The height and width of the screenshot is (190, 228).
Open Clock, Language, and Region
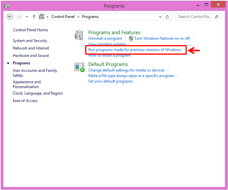click(38, 93)
